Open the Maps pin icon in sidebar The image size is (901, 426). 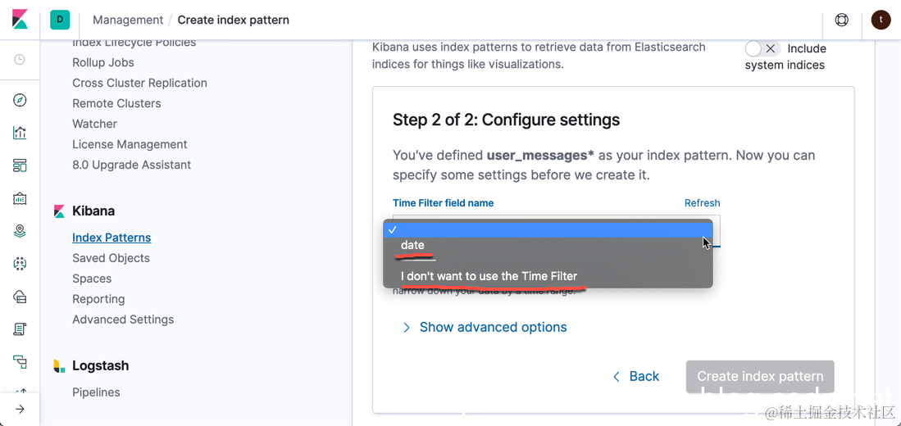tap(20, 231)
